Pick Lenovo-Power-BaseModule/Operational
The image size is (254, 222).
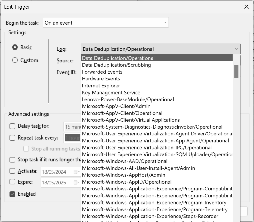coord(157,99)
